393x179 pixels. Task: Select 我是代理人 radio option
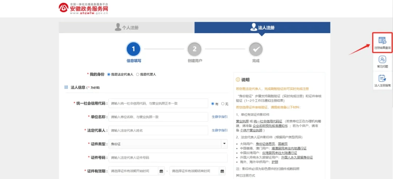click(138, 74)
